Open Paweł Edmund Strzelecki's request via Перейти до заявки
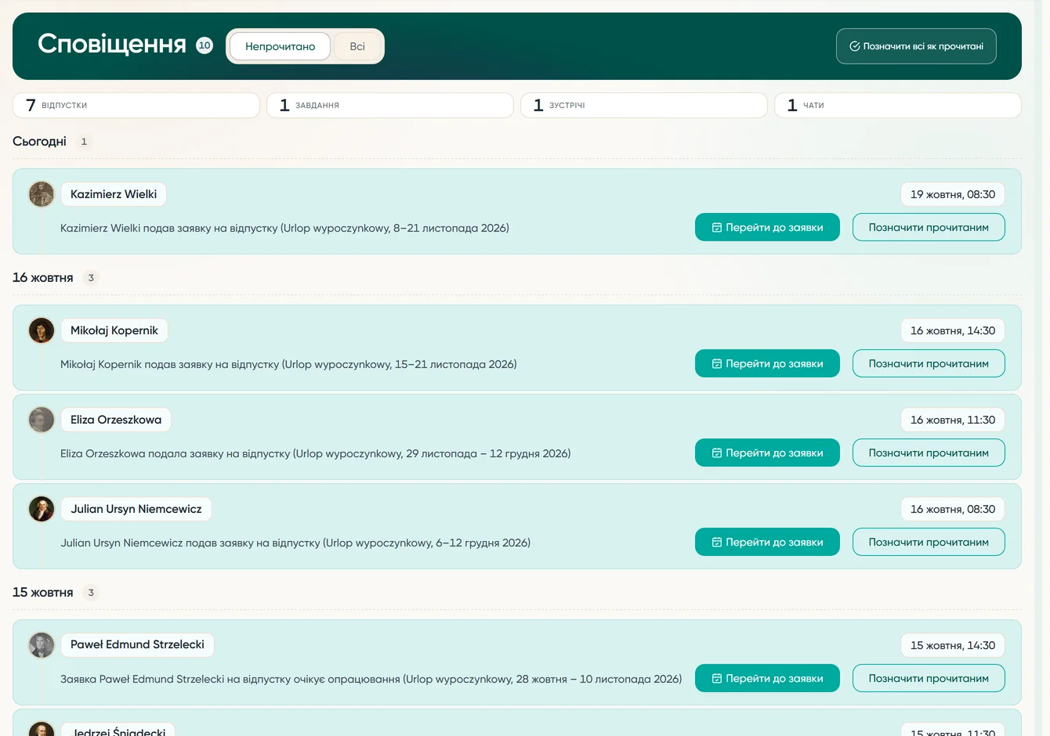This screenshot has height=736, width=1050. pyautogui.click(x=767, y=678)
